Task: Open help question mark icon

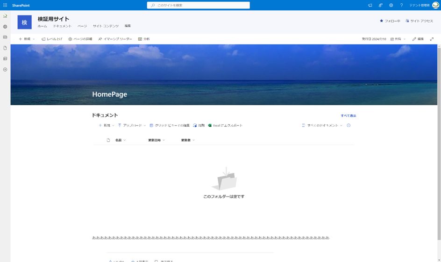Action: (401, 5)
